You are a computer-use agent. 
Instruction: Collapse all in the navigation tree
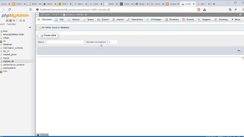30,27
